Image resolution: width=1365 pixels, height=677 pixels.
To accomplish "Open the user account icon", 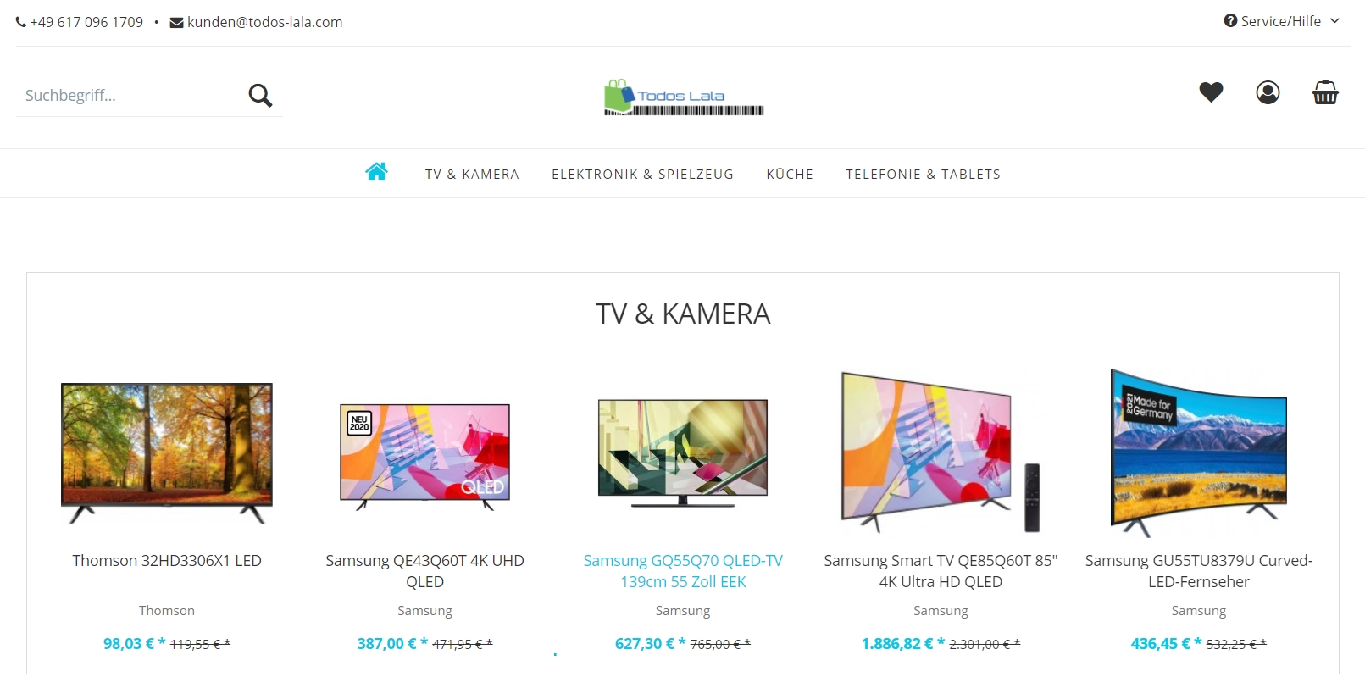I will pyautogui.click(x=1268, y=92).
